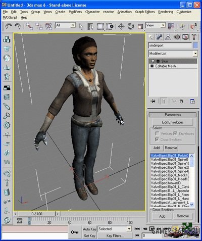Switch to the Motion command panel tab

[177, 37]
